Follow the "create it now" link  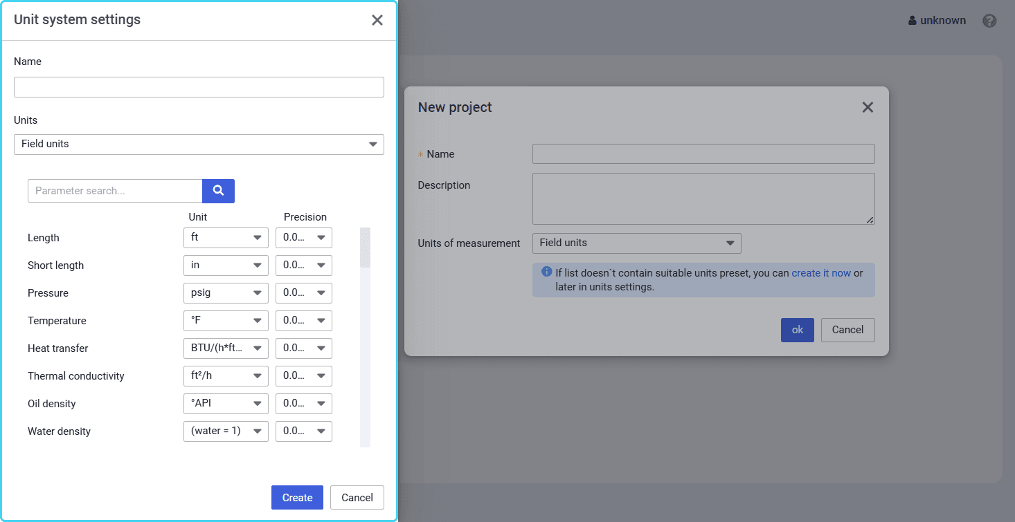point(821,273)
